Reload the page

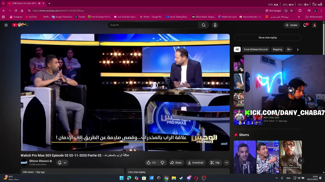tap(16, 11)
